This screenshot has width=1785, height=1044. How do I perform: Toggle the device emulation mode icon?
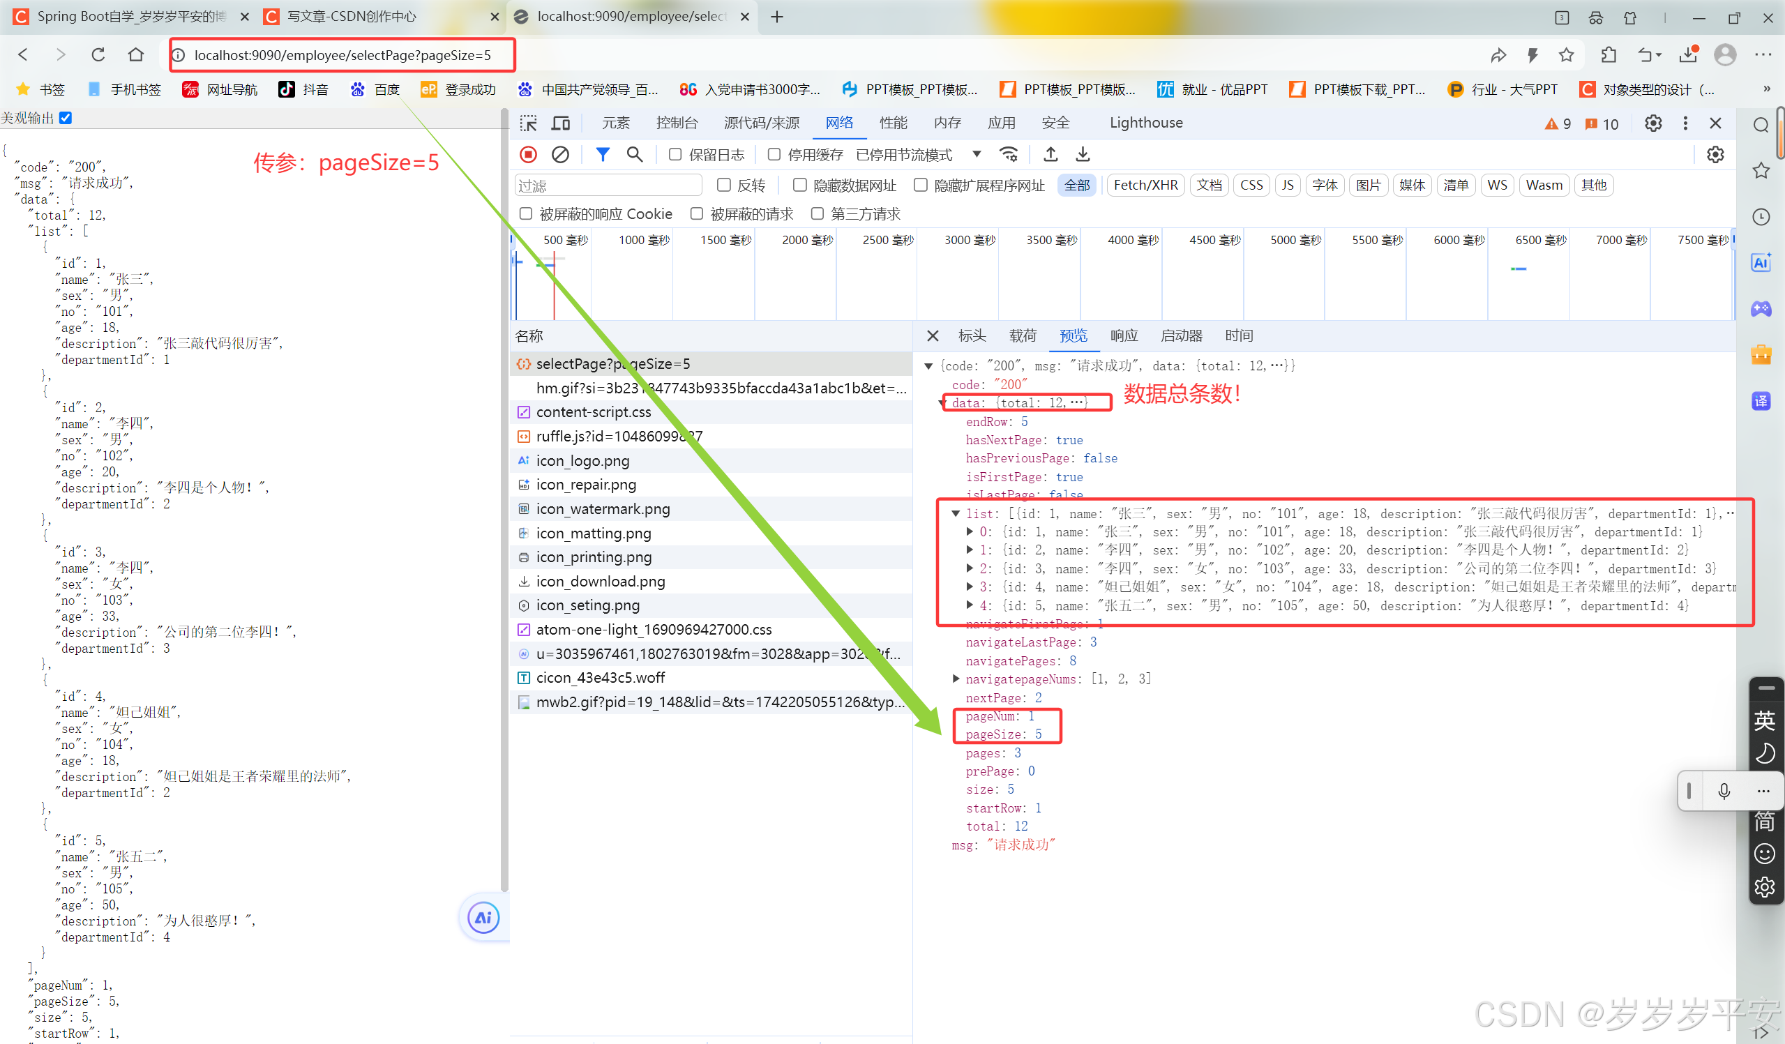click(x=560, y=123)
